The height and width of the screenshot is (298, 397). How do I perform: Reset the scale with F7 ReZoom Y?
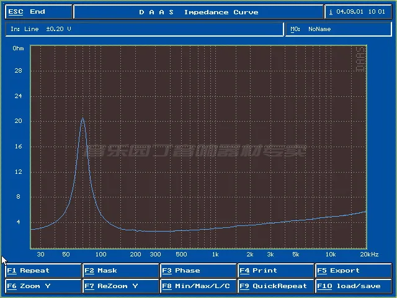(121, 286)
